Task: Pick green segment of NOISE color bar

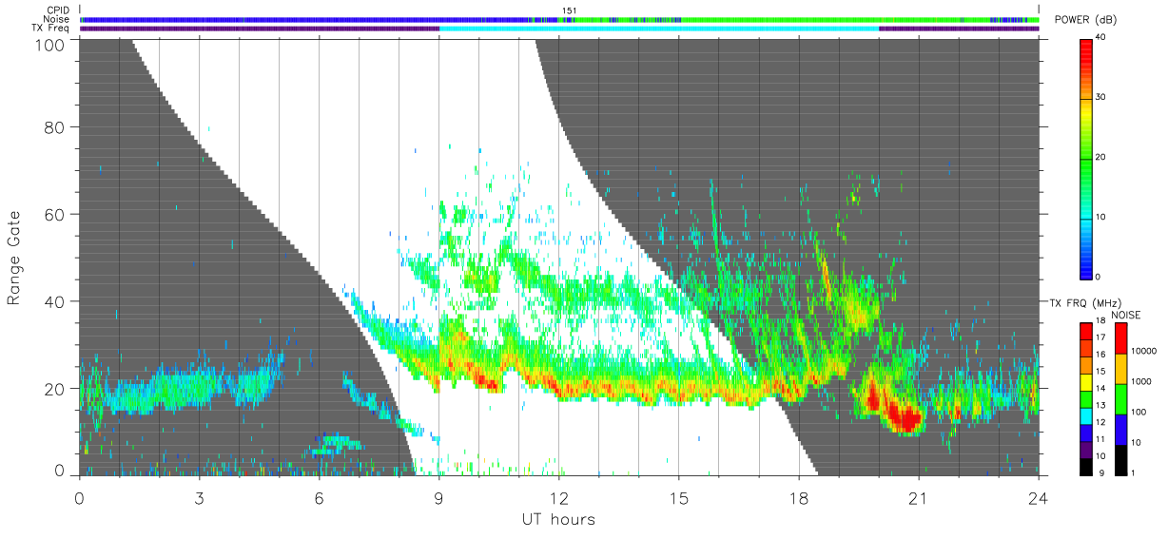Action: click(1123, 399)
